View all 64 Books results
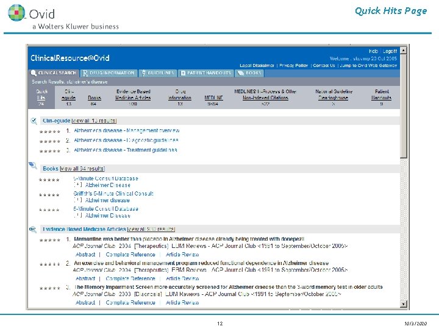The image size is (439, 329). [x=82, y=169]
